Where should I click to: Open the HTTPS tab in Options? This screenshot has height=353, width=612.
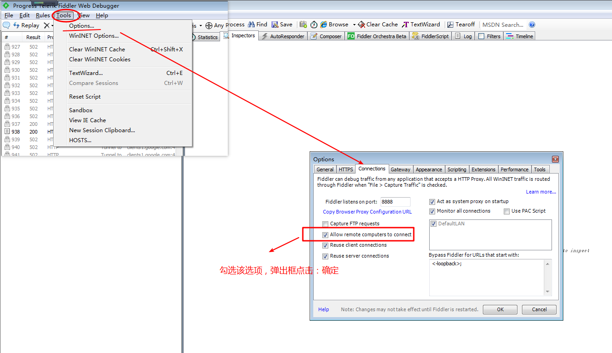[x=346, y=169]
